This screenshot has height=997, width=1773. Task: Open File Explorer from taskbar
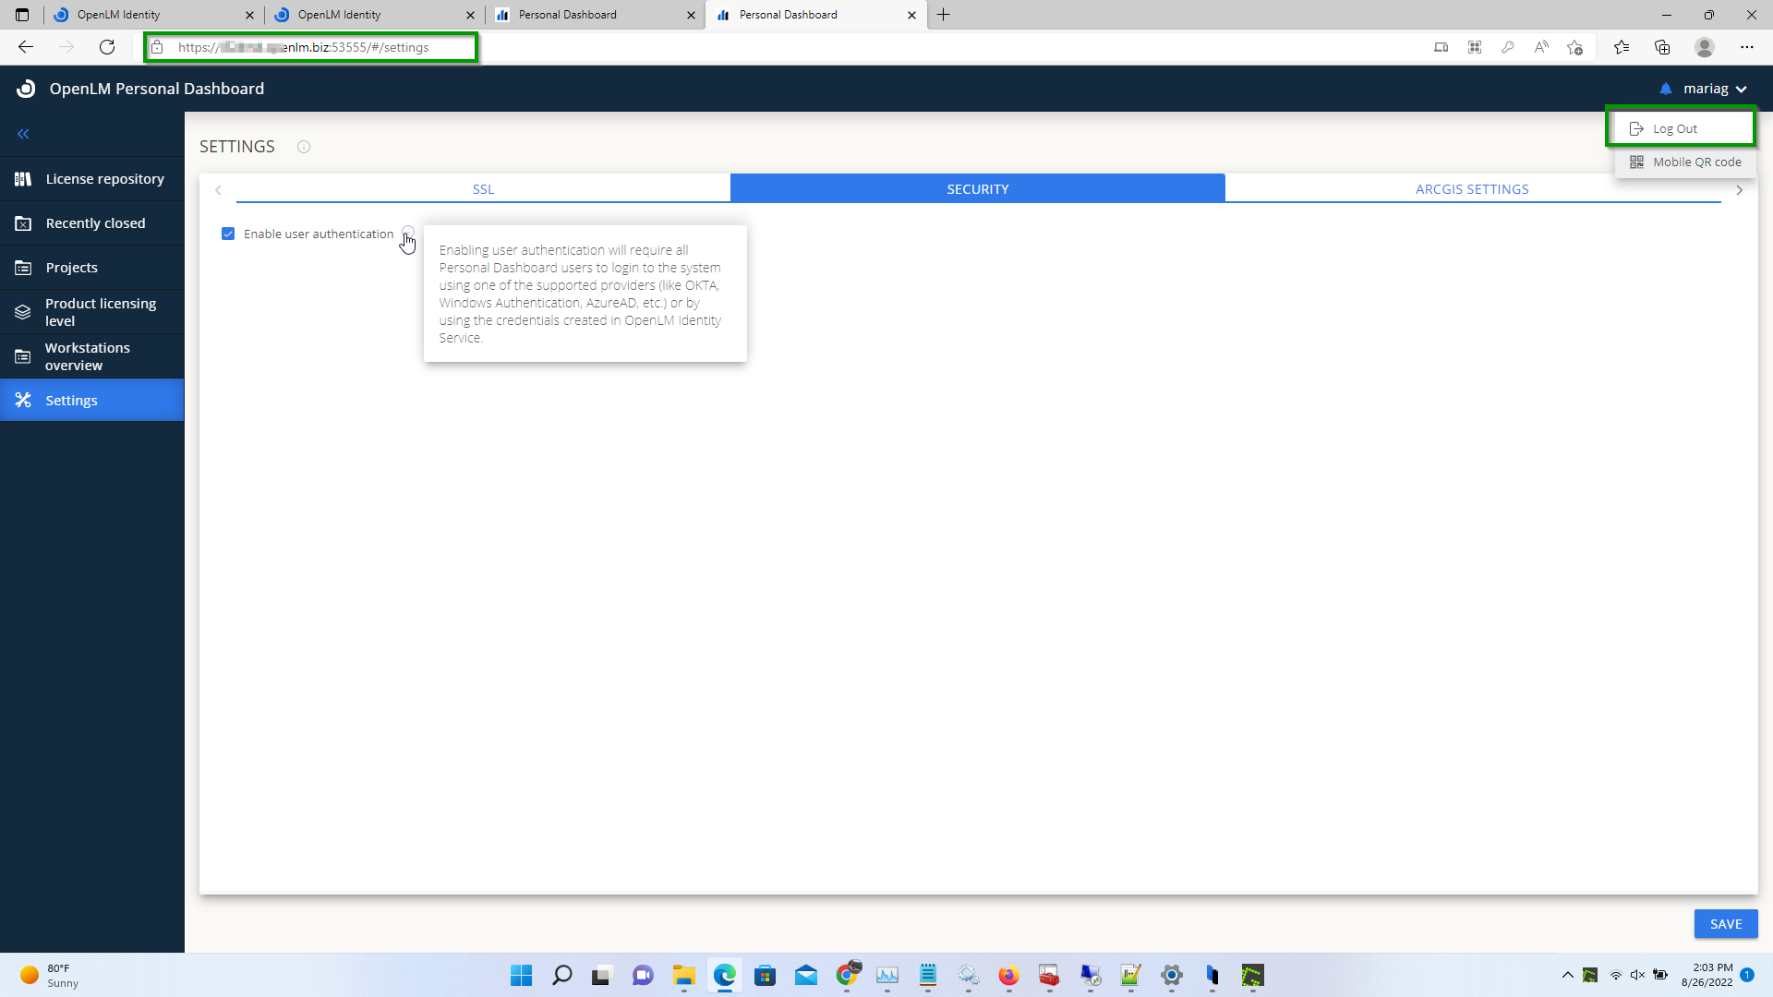[x=683, y=975]
